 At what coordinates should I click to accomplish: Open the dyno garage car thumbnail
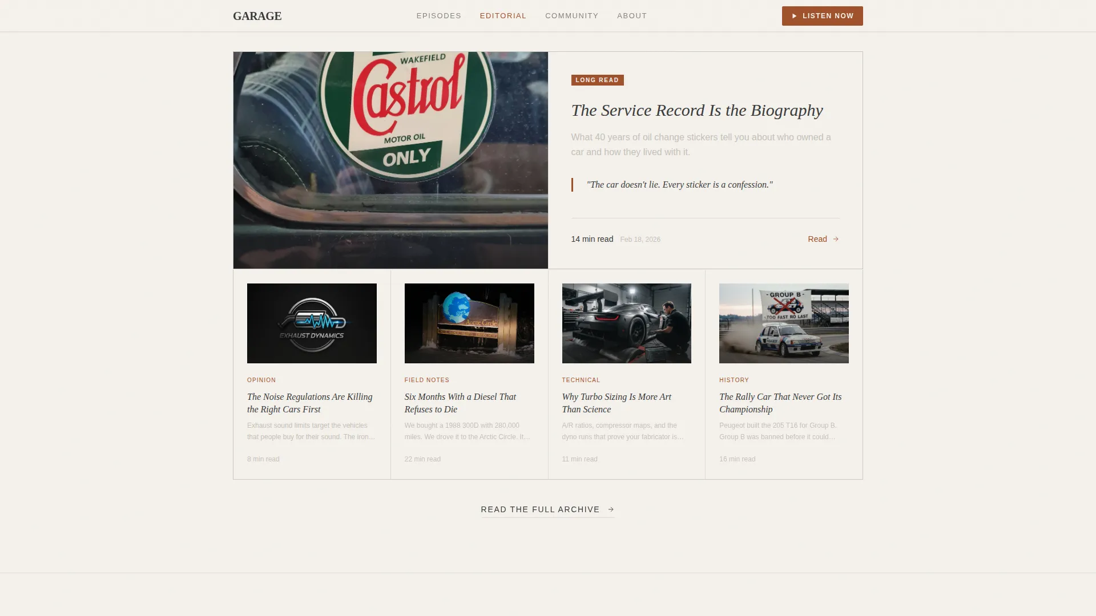[627, 323]
